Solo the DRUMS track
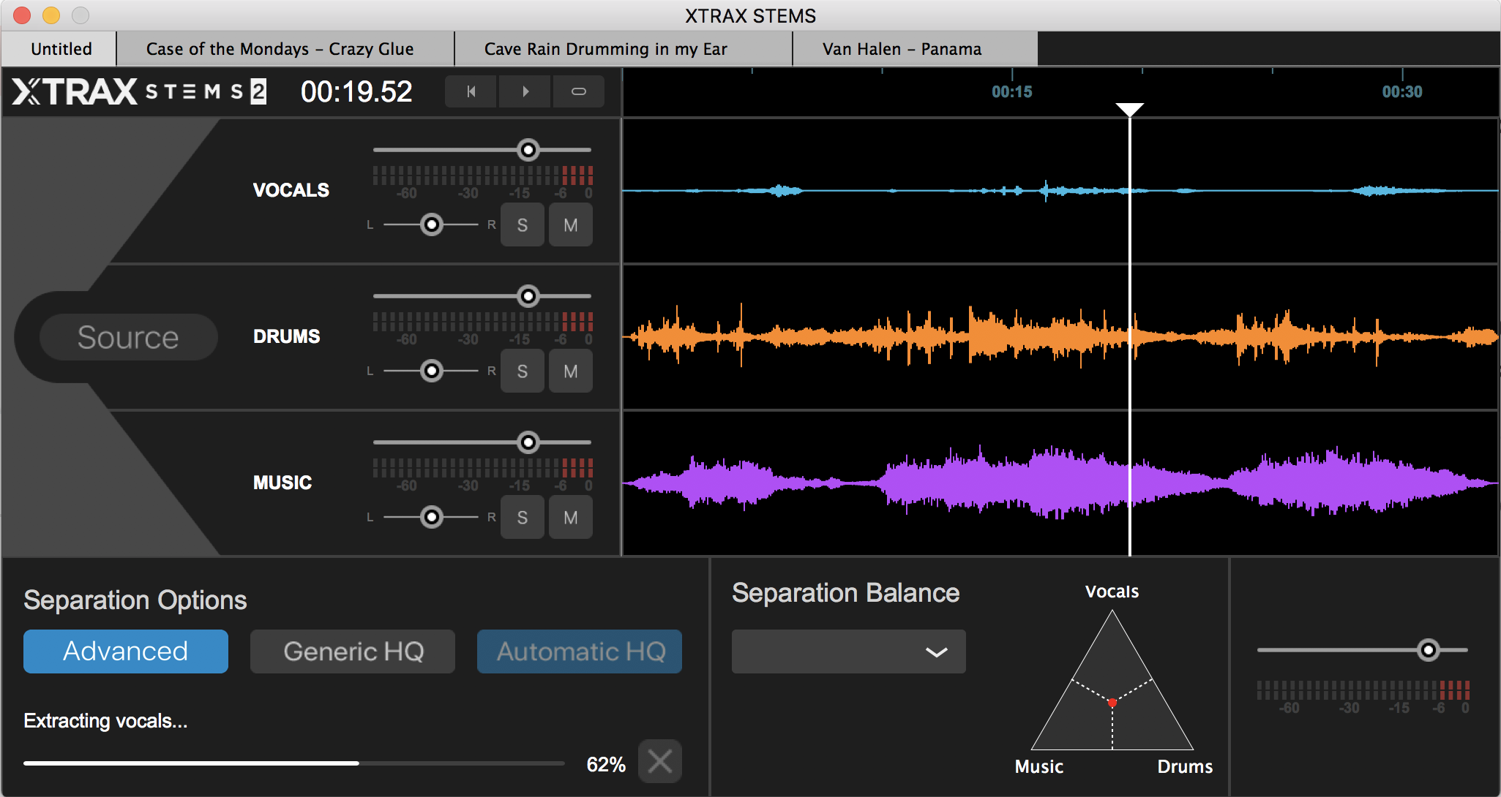Viewport: 1501px width, 797px height. click(x=523, y=371)
